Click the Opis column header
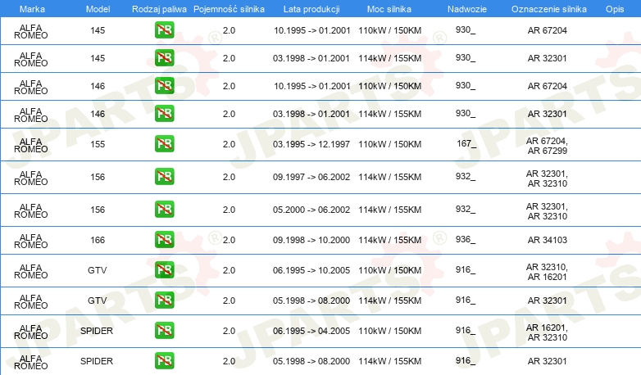Viewport: 641px width, 375px height. (615, 9)
